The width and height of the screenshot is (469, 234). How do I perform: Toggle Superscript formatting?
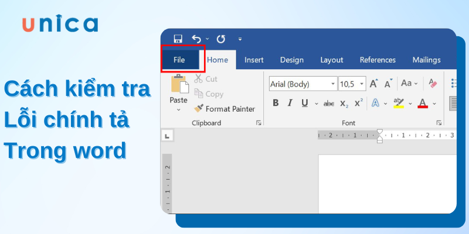pyautogui.click(x=359, y=103)
